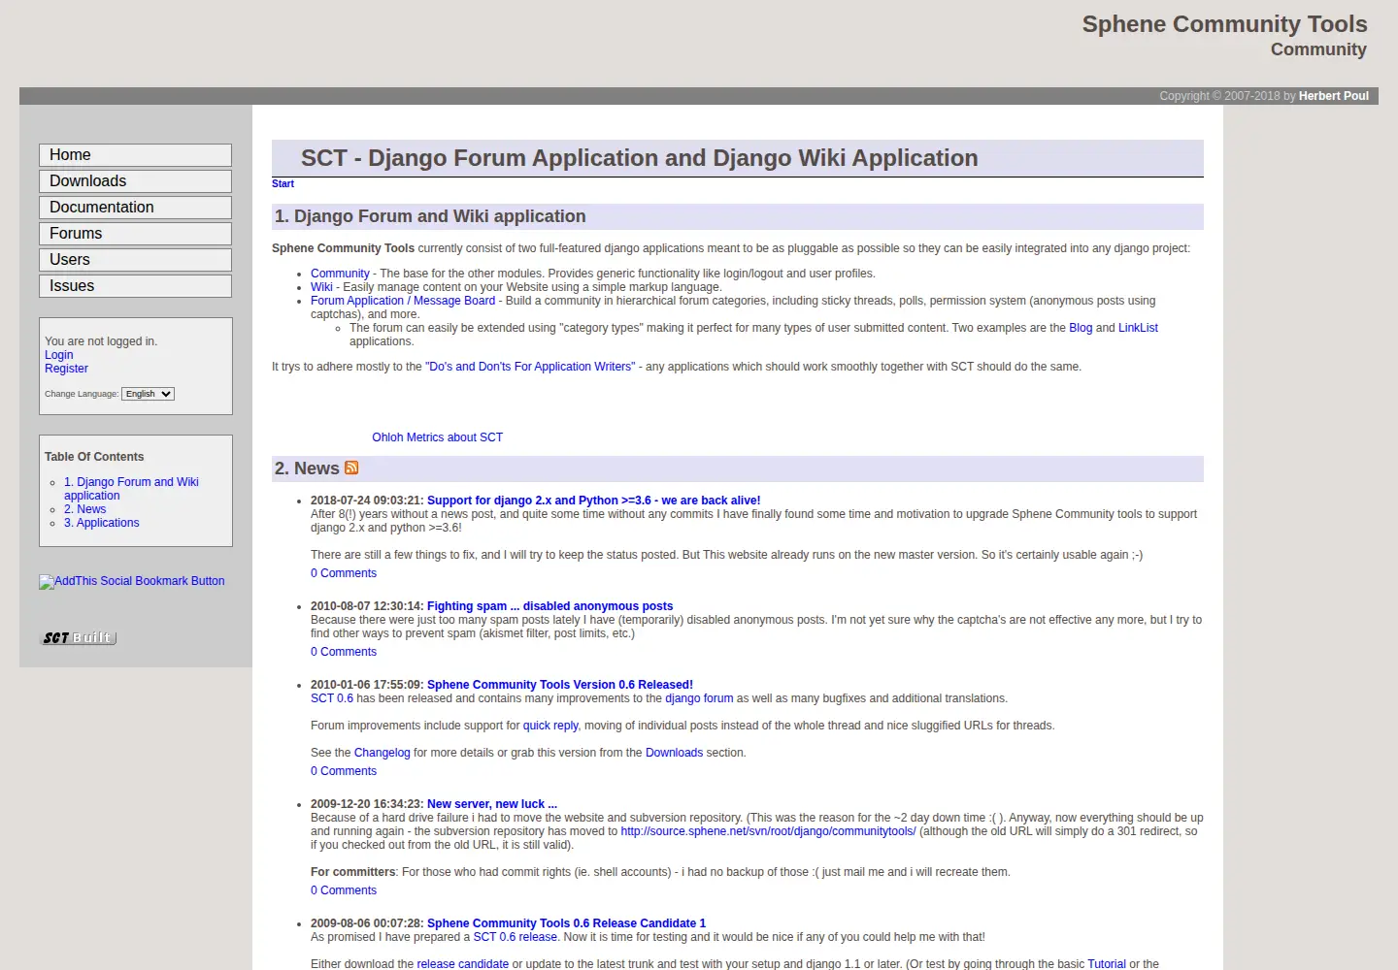Open the Home menu item
The image size is (1398, 970).
[135, 155]
